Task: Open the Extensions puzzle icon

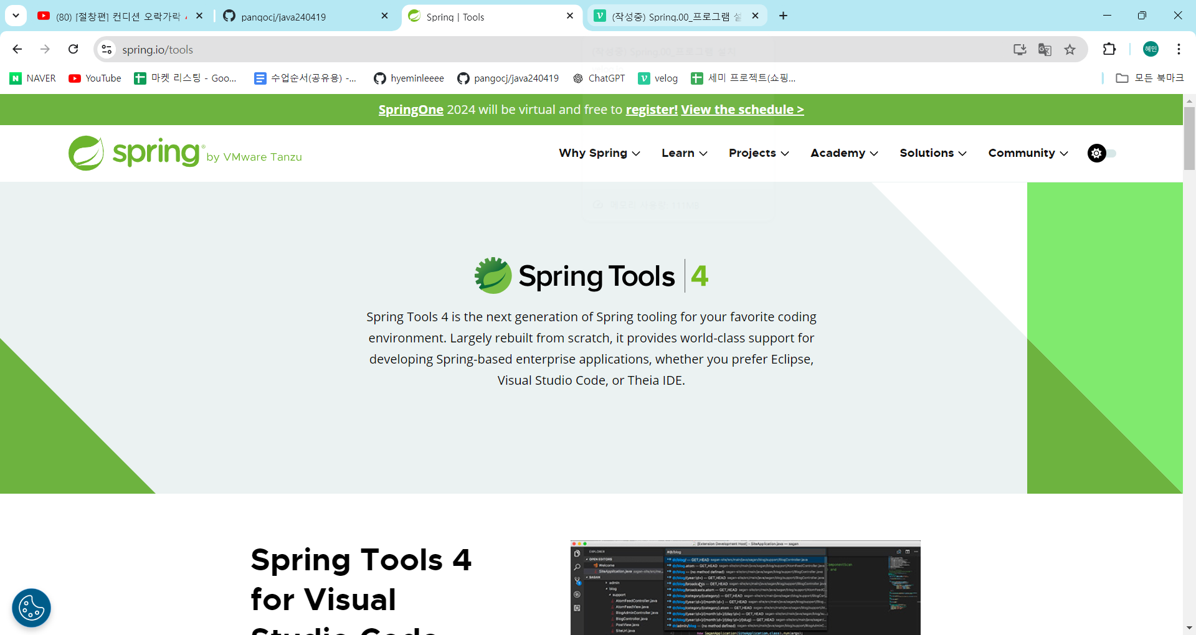Action: coord(1109,49)
